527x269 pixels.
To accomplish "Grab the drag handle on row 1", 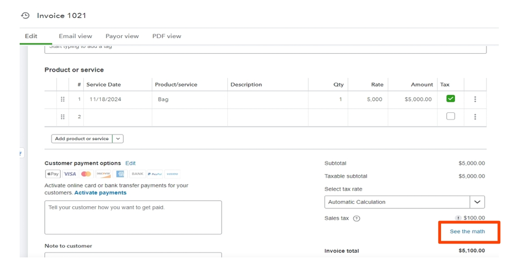I will (x=63, y=99).
